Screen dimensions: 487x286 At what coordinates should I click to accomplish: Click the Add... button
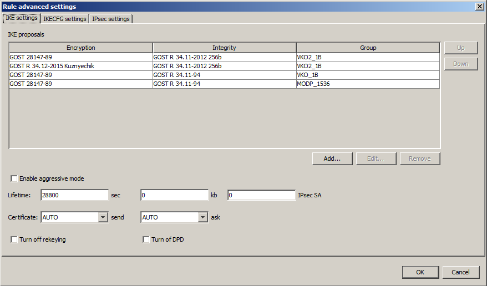[332, 159]
